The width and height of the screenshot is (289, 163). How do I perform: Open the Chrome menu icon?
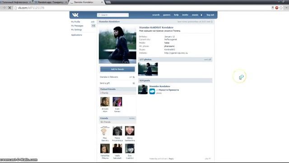tap(286, 8)
